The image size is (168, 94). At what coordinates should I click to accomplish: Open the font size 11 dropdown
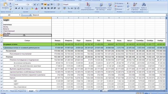[32, 4]
